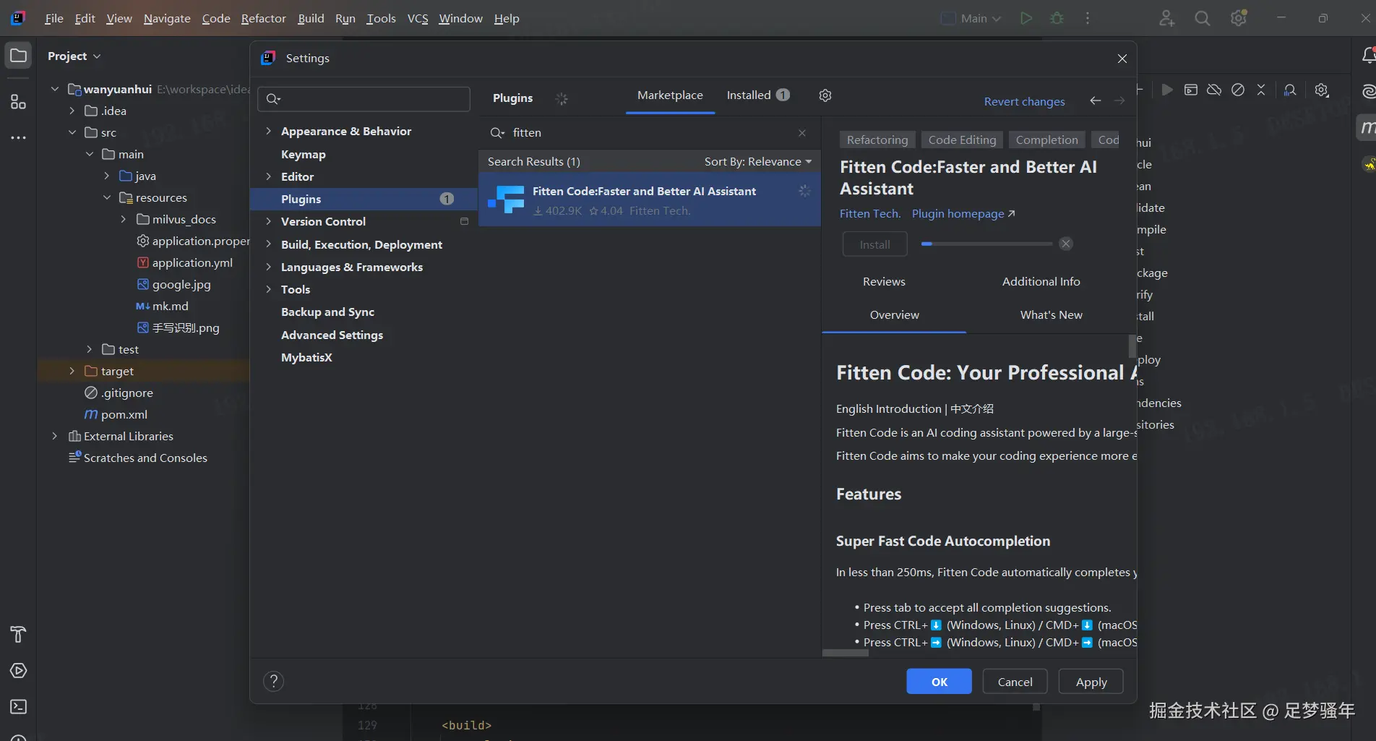
Task: Open the Refactor menu
Action: [263, 19]
